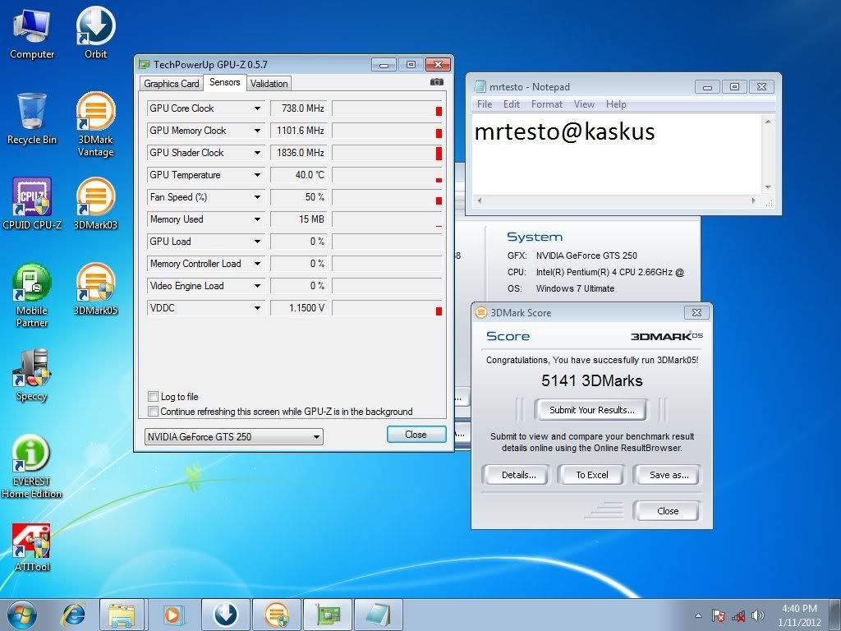Open the Notepad Format menu
841x631 pixels.
546,104
